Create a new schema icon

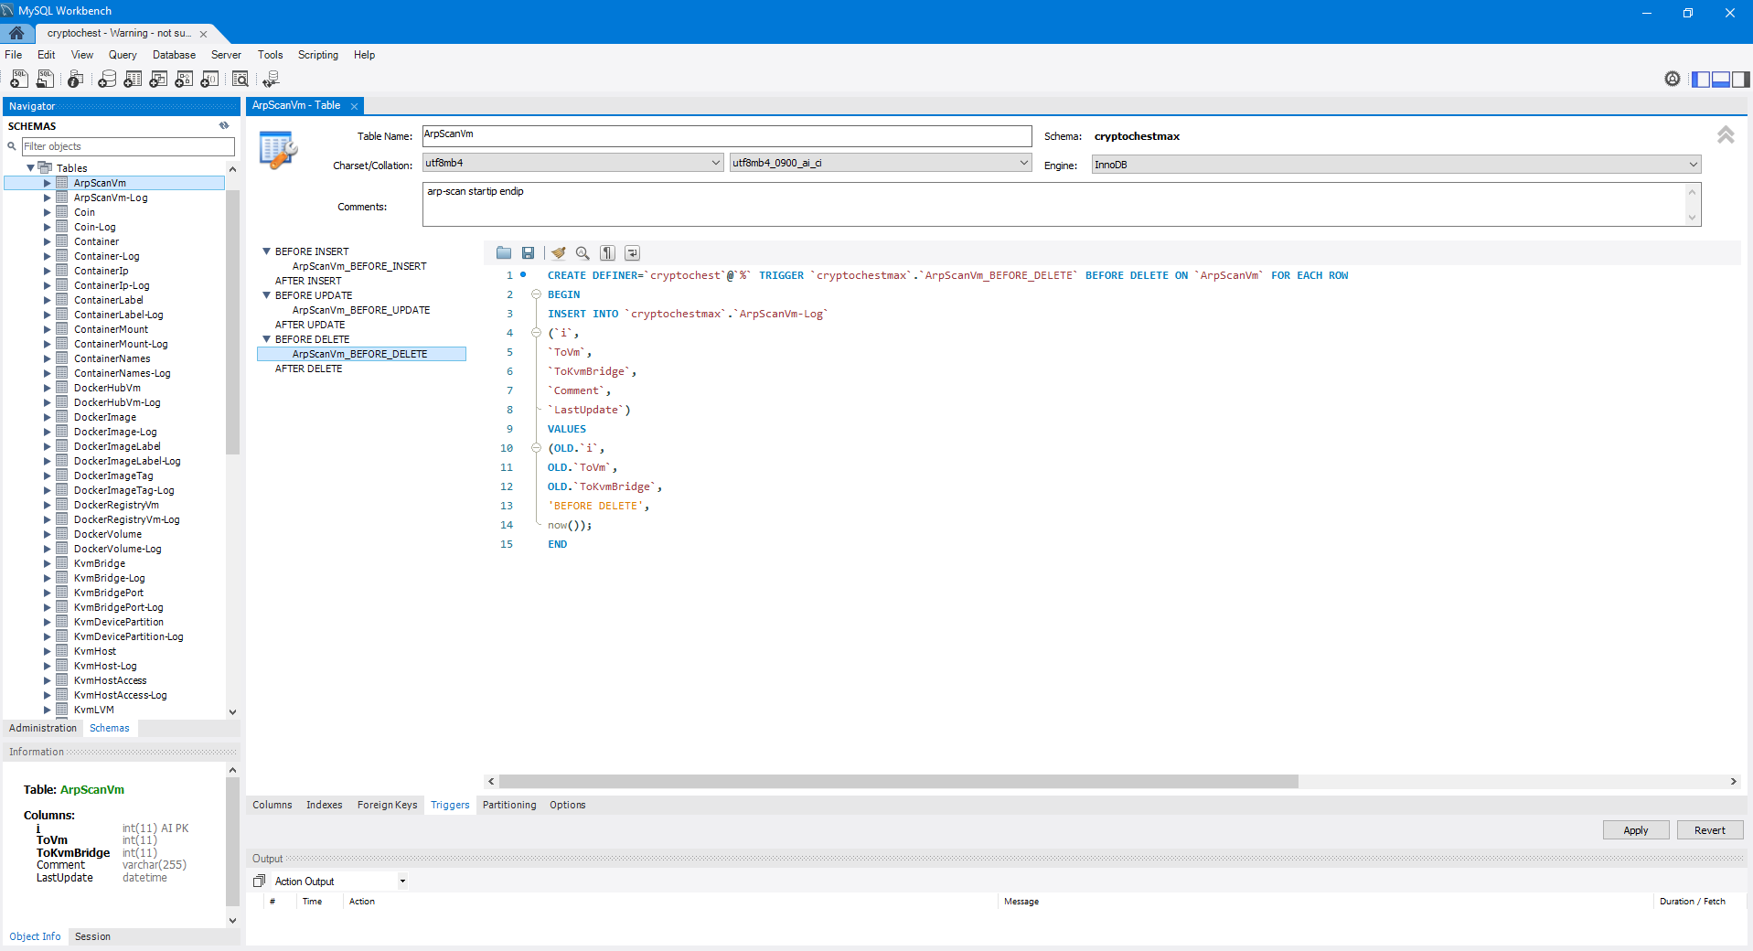click(x=107, y=80)
